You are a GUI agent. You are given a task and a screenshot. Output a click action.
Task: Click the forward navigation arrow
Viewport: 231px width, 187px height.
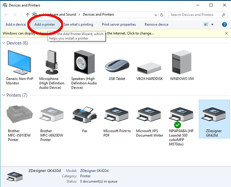click(15, 15)
